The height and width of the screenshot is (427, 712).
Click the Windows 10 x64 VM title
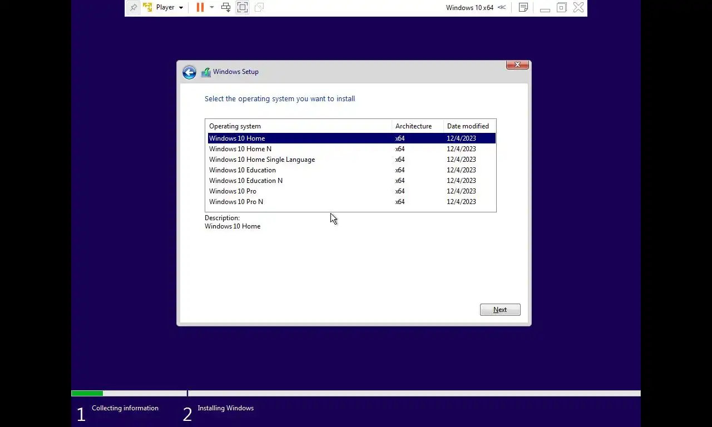(x=469, y=7)
